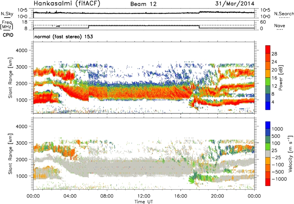The height and width of the screenshot is (204, 294).
Task: Click the 4000 tick in the power panel
Action: coord(21,50)
